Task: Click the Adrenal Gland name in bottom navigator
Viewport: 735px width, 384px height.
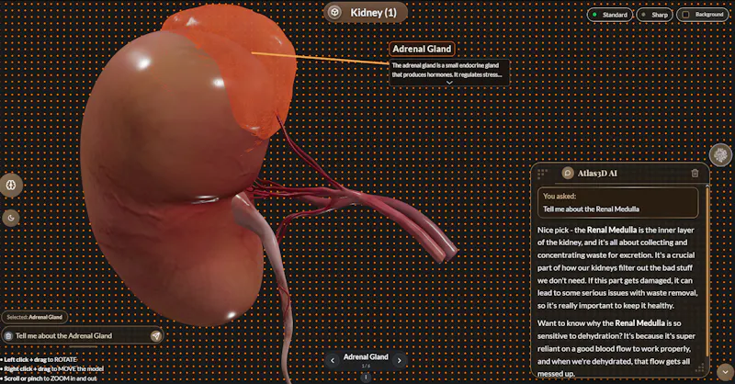Action: coord(366,356)
